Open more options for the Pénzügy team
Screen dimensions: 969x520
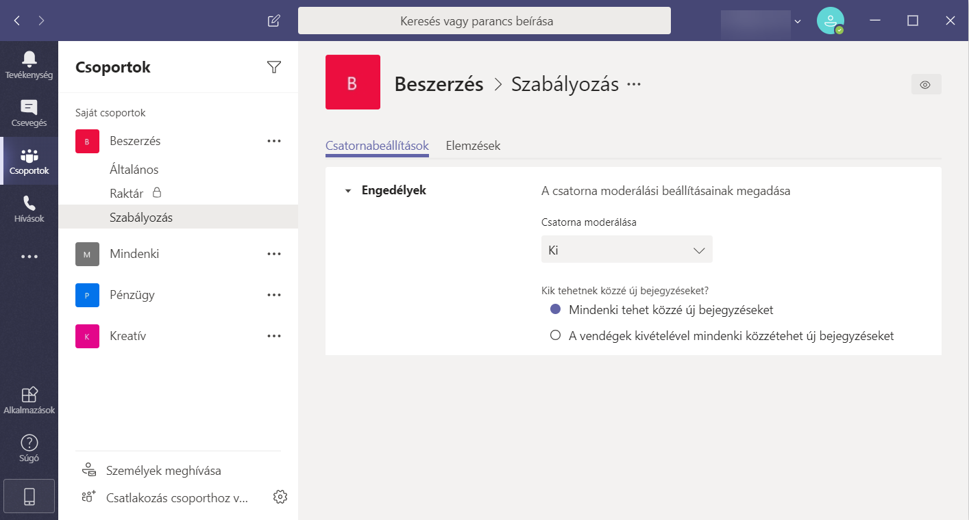274,295
